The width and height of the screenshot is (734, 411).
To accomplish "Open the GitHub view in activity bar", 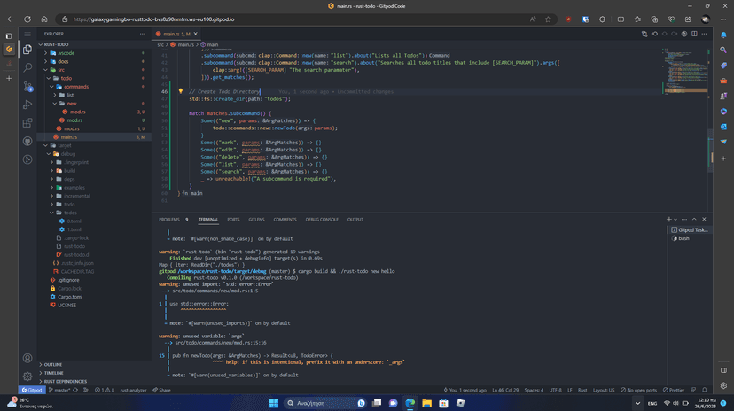I will (x=27, y=142).
